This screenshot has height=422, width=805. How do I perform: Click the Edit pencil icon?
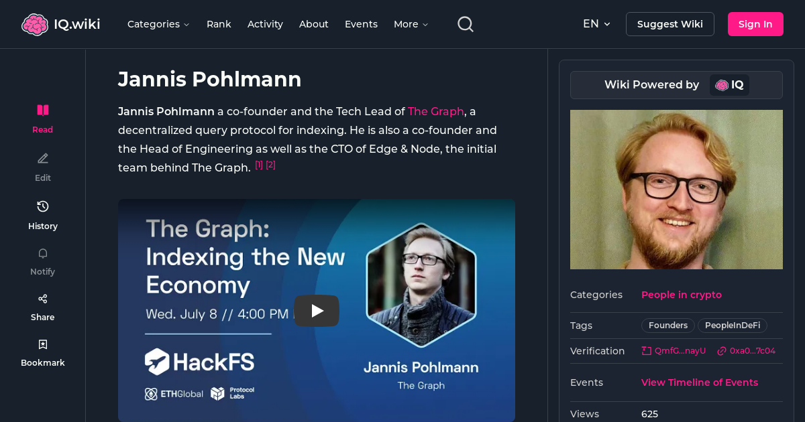pos(42,158)
